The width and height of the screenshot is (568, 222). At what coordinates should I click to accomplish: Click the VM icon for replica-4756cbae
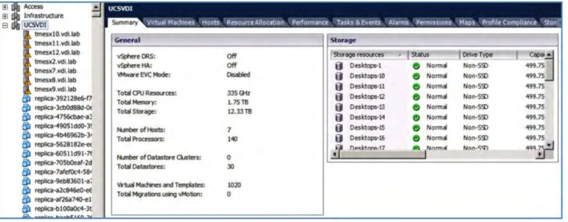click(27, 117)
